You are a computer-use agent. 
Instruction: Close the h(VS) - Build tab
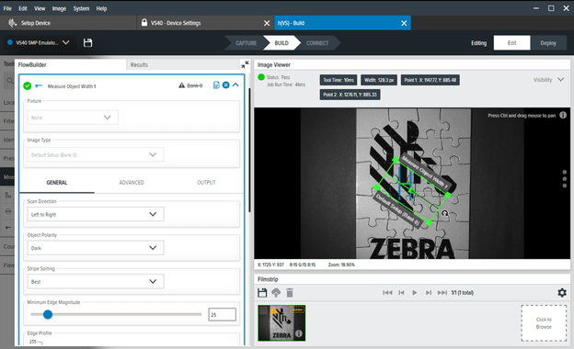pyautogui.click(x=404, y=23)
